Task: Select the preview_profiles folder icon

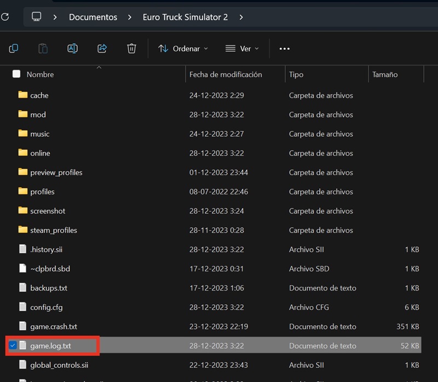Action: 23,172
